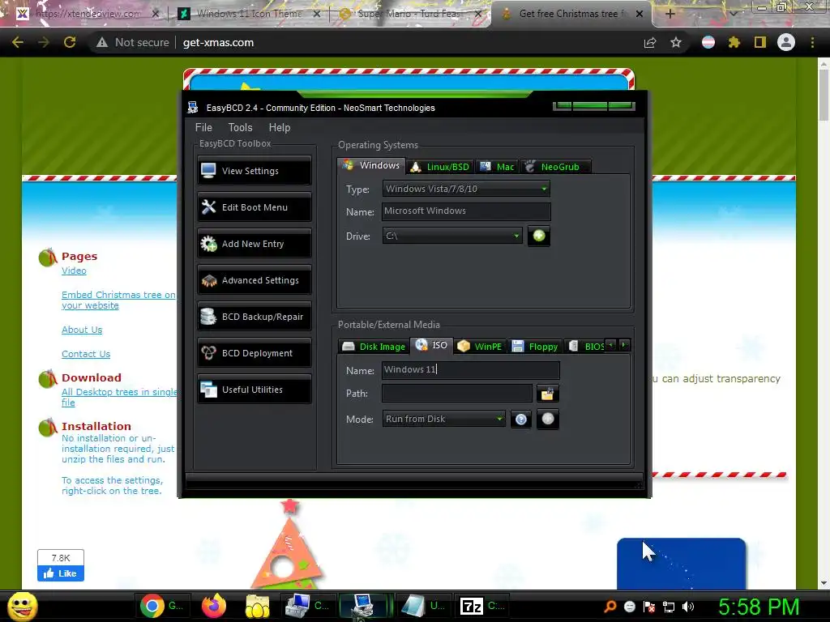This screenshot has width=830, height=622.
Task: Open Firefox from the taskbar
Action: point(213,606)
